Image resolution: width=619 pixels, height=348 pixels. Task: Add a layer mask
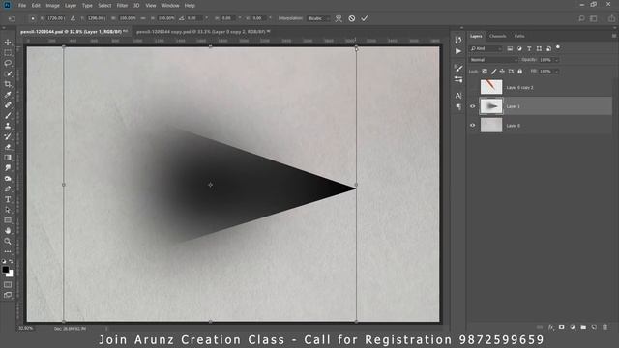pyautogui.click(x=561, y=327)
